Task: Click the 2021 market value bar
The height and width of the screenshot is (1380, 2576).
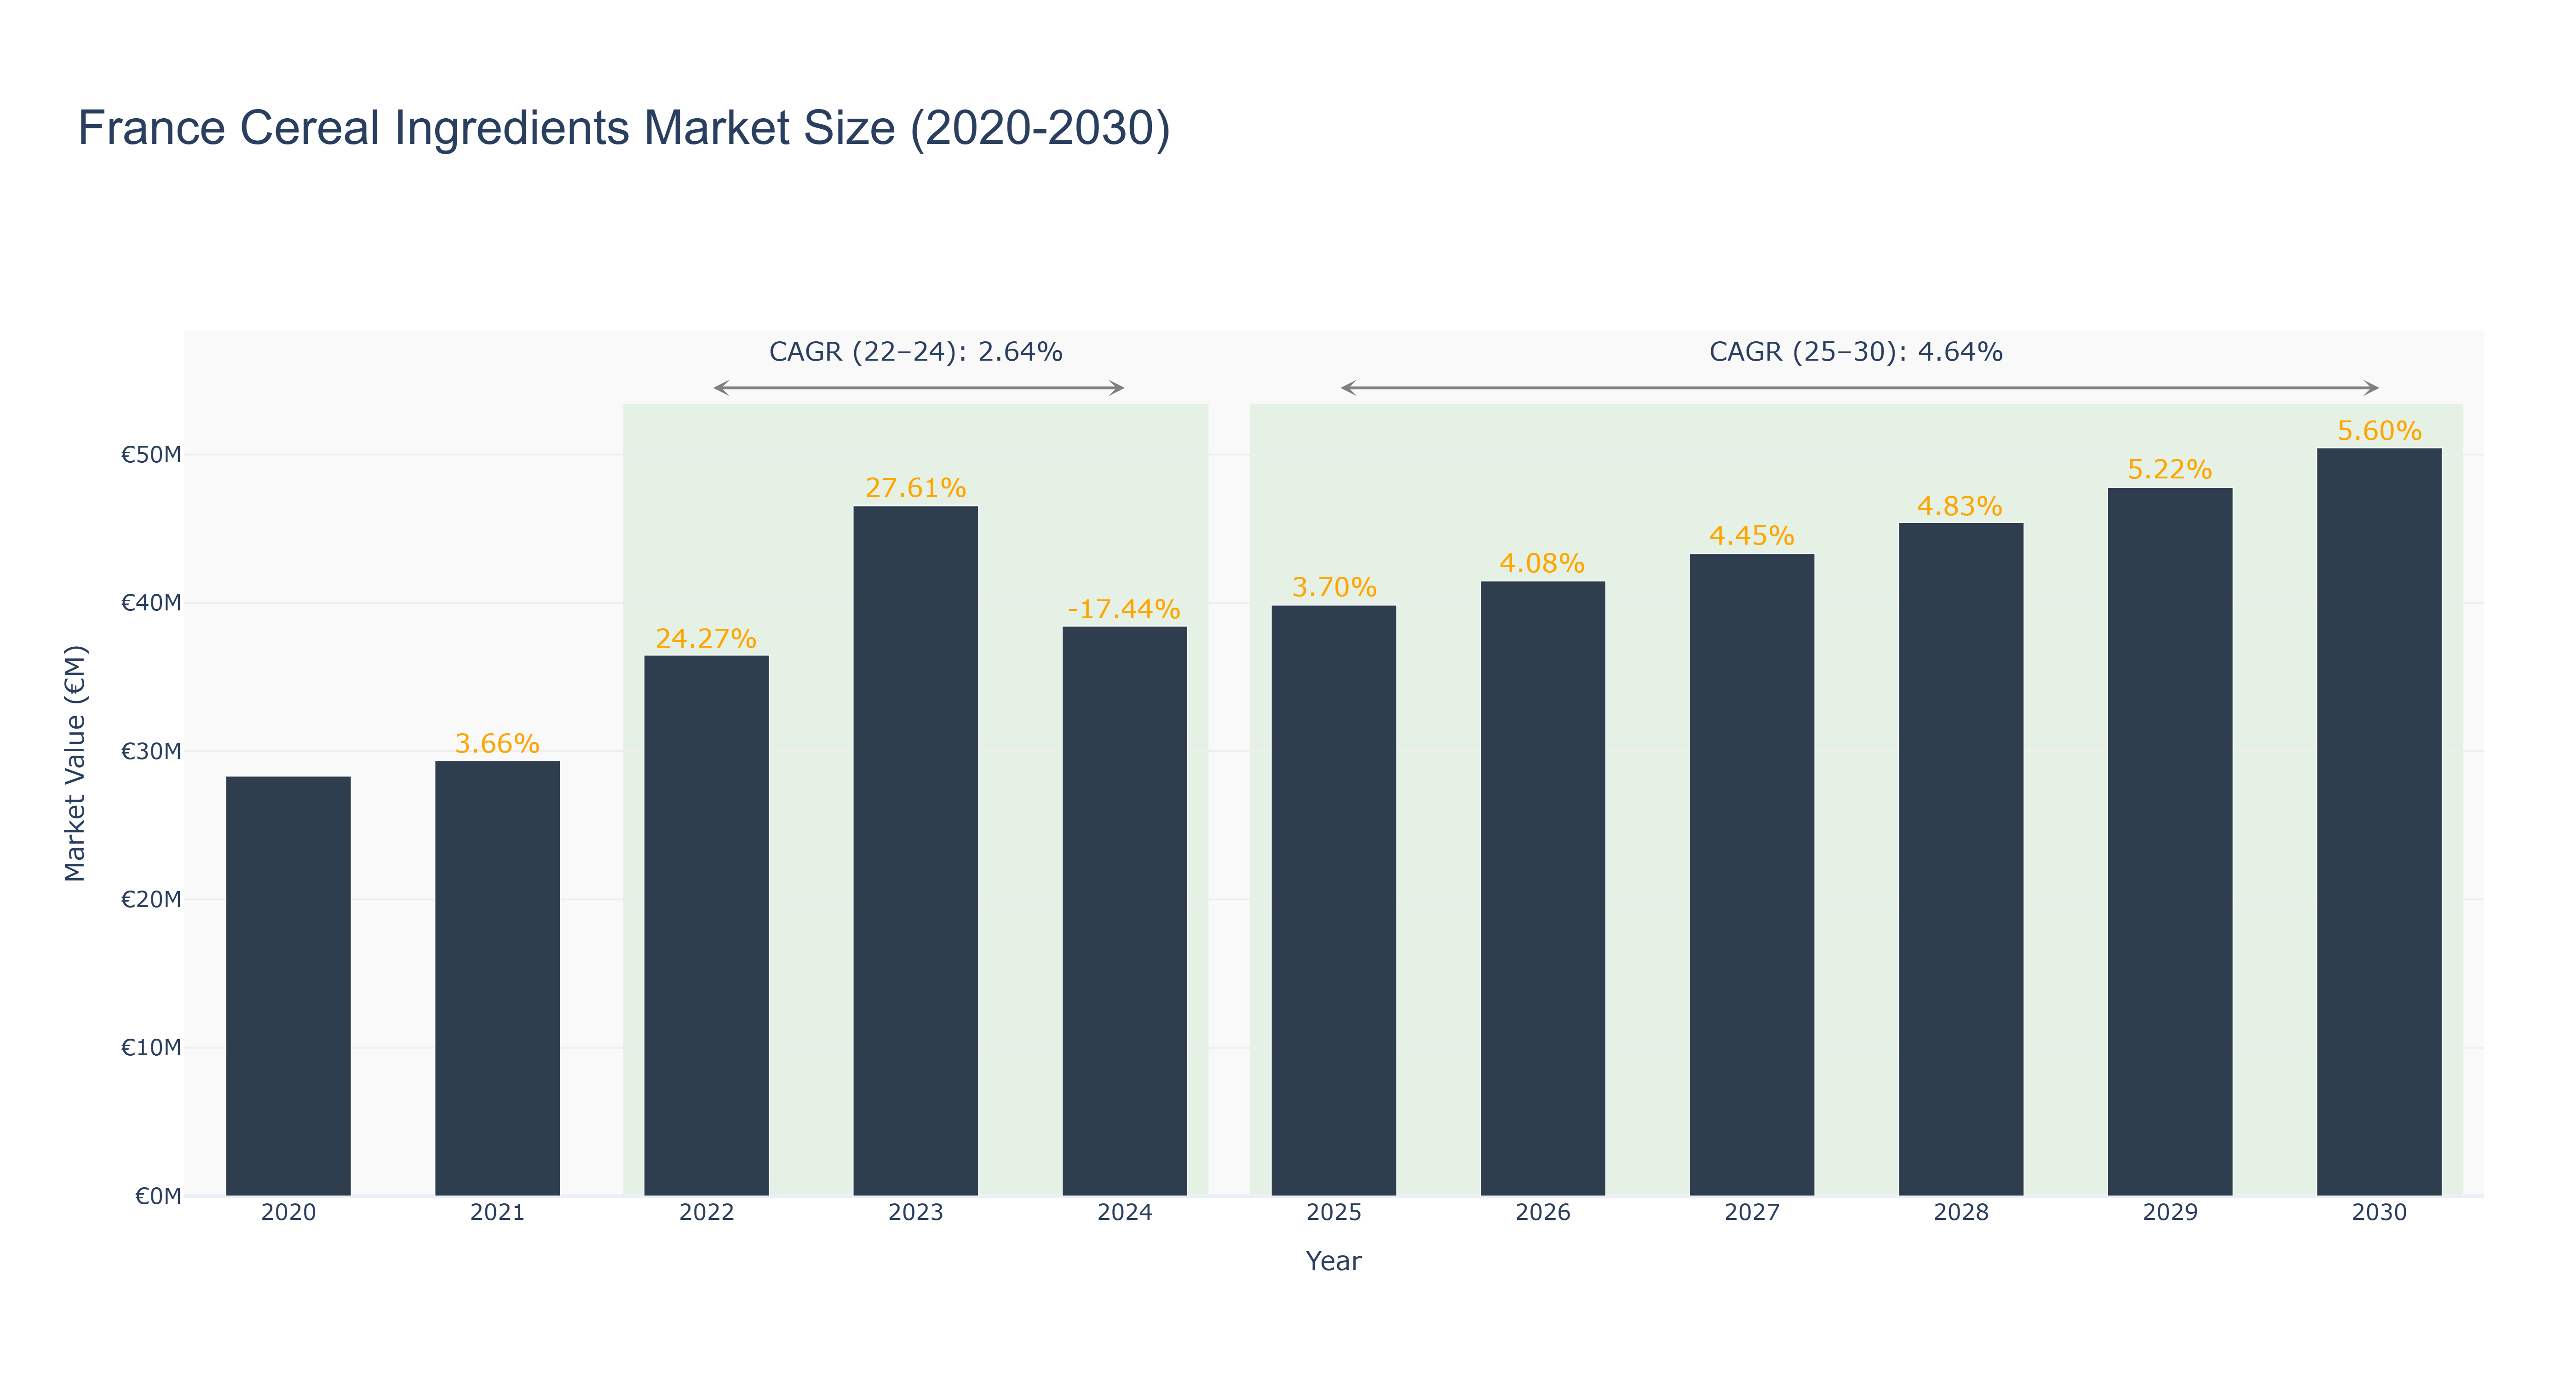Action: tap(497, 978)
